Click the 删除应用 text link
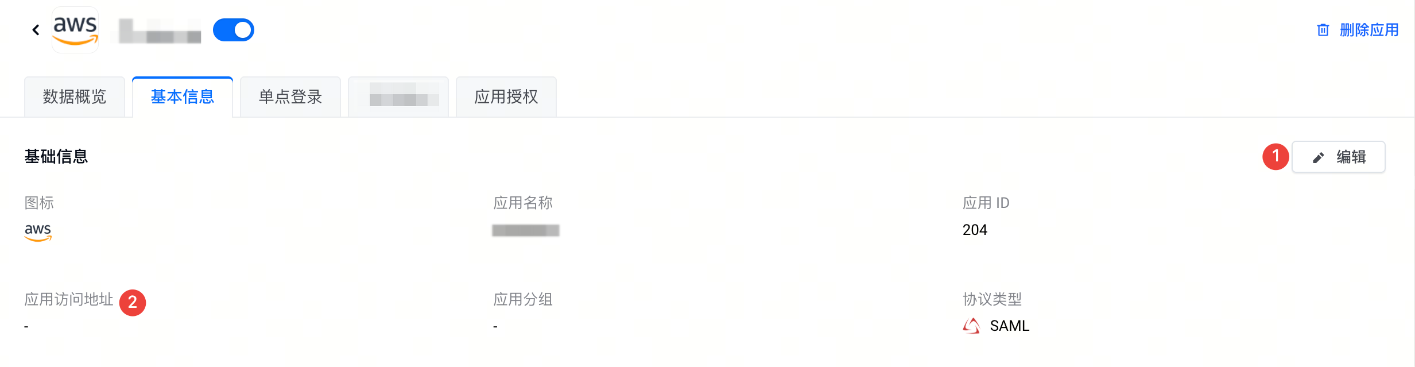The width and height of the screenshot is (1415, 367). coord(1369,30)
